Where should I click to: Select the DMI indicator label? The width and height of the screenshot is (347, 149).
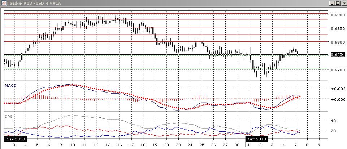(8, 116)
